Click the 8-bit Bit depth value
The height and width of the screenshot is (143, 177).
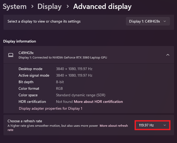tap(60, 82)
